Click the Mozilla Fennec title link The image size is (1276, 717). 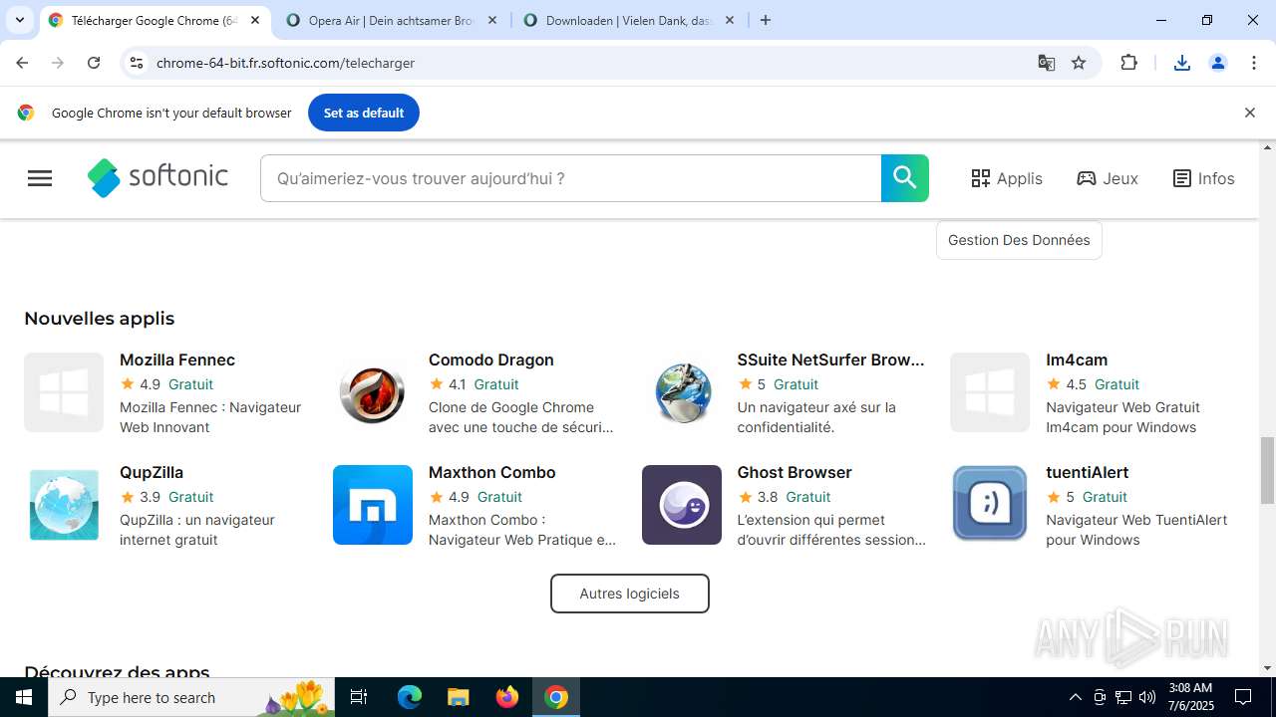point(177,359)
